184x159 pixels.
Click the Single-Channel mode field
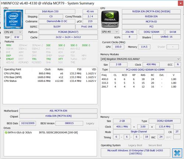point(139,132)
